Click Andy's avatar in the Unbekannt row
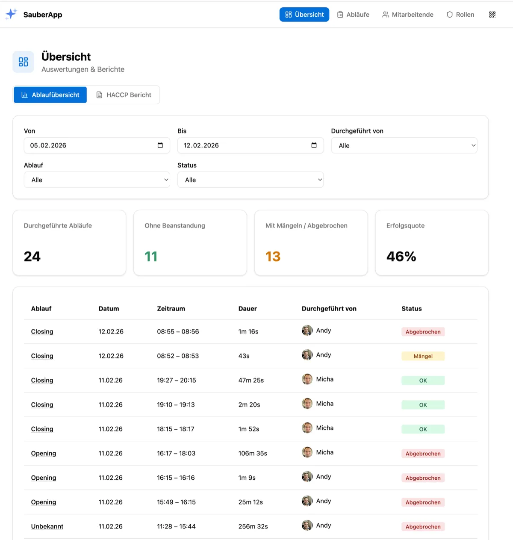The image size is (513, 540). (x=307, y=525)
